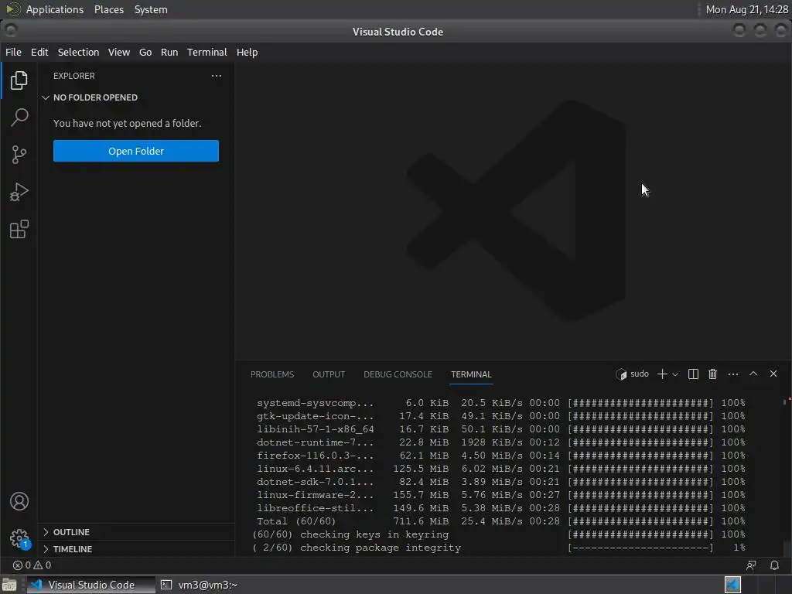Open the Edit menu
This screenshot has width=792, height=594.
coord(39,52)
